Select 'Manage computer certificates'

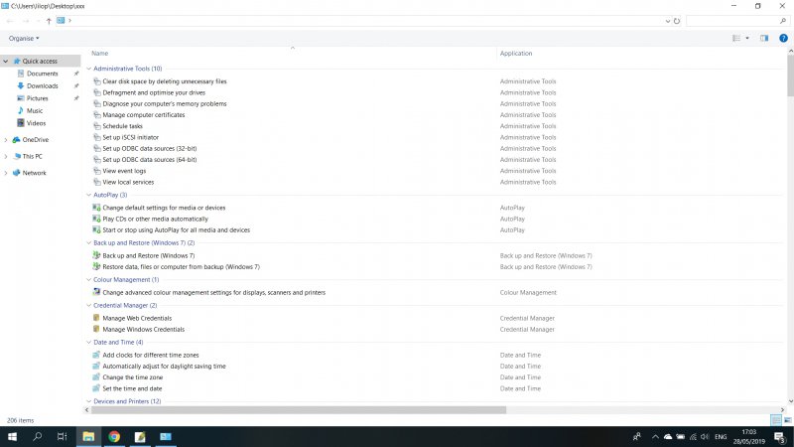[144, 115]
